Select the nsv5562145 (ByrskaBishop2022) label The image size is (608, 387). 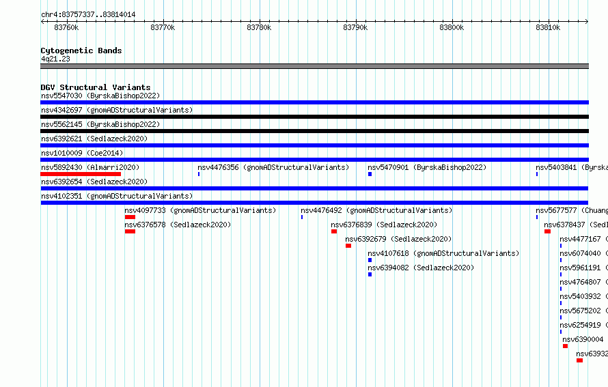pyautogui.click(x=100, y=124)
